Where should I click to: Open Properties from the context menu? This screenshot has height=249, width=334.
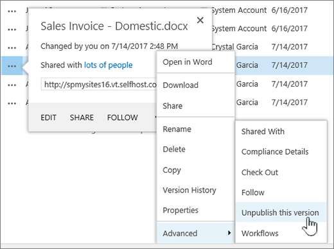(196, 210)
